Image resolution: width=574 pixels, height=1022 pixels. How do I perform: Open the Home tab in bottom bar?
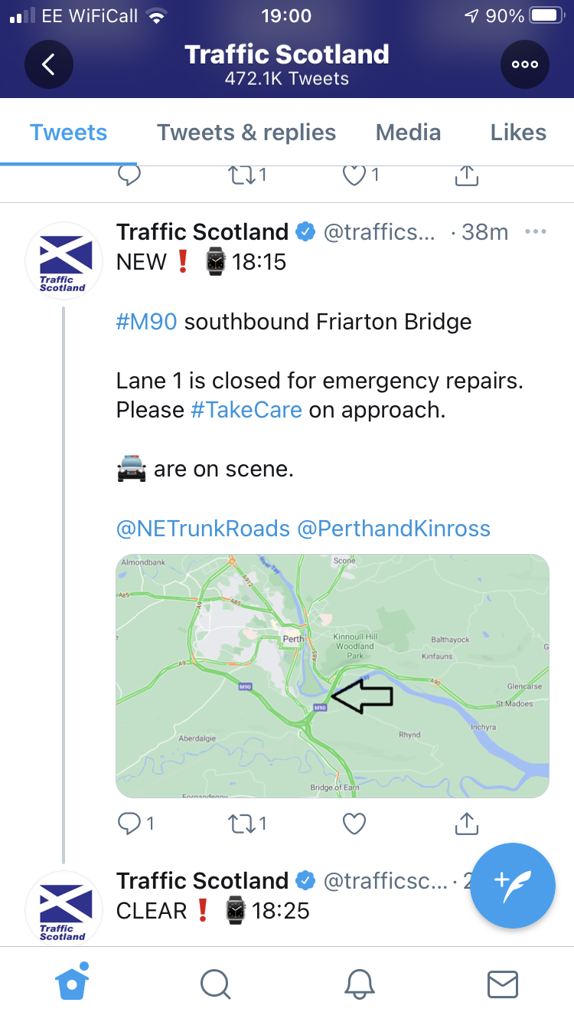(x=73, y=982)
